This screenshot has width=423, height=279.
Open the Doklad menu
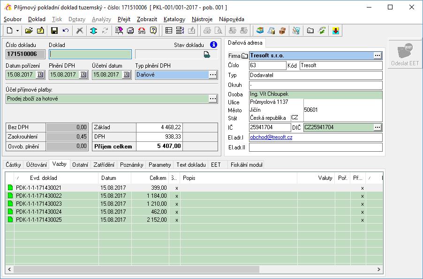tap(37, 19)
